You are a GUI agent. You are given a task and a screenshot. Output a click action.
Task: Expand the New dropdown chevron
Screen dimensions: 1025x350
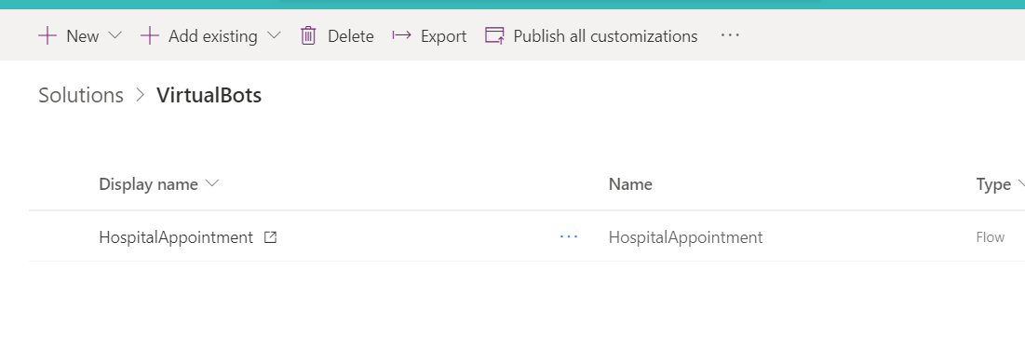115,35
